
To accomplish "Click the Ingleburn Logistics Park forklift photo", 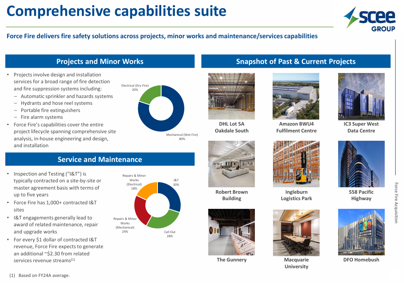I will (296, 164).
